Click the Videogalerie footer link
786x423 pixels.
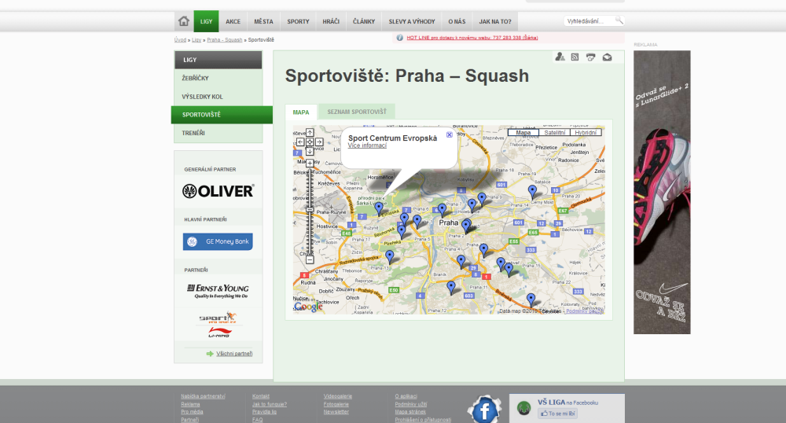coord(338,396)
